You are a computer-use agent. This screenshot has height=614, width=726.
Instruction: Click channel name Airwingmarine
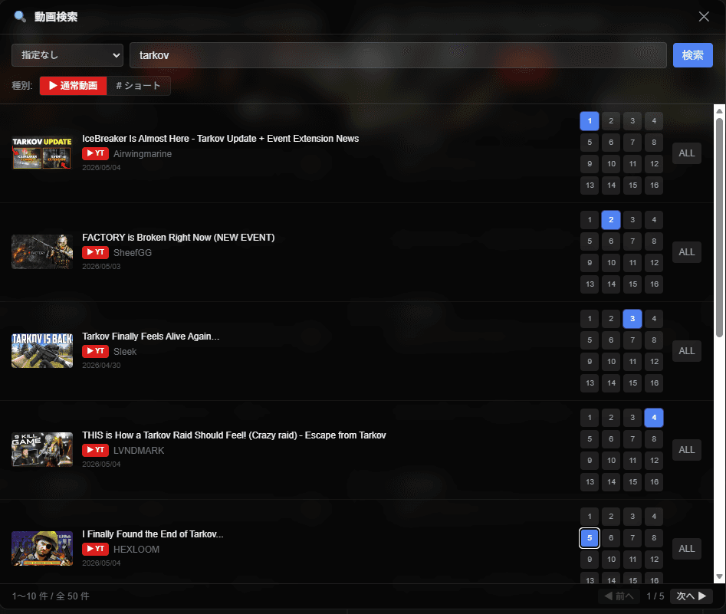tap(143, 154)
